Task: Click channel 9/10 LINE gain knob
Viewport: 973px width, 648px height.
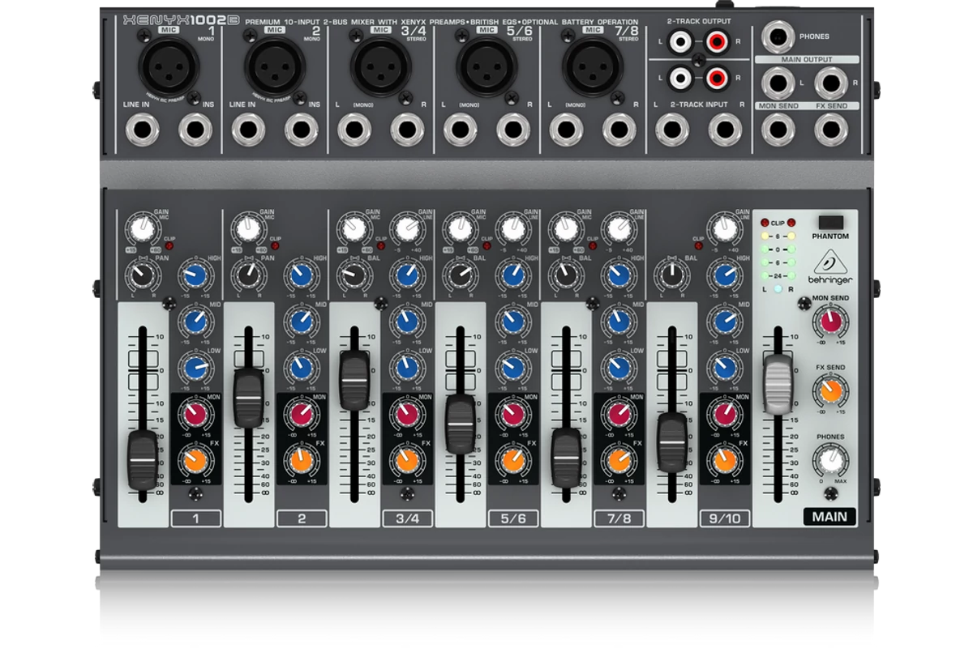Action: pyautogui.click(x=724, y=228)
